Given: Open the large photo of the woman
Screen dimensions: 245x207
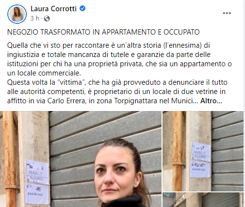Looking at the screenshot, I should click(x=81, y=159).
